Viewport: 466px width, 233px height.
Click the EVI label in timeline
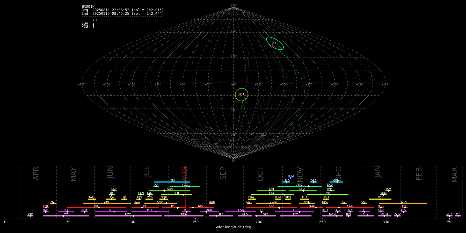(458, 215)
